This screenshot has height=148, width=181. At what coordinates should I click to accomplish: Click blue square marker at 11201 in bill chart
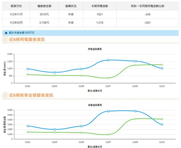(x=27, y=126)
